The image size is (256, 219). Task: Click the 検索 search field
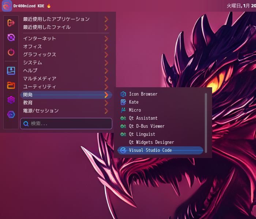click(66, 124)
